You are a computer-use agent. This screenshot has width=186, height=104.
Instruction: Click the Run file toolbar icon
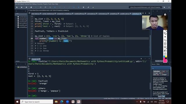coord(36,7)
